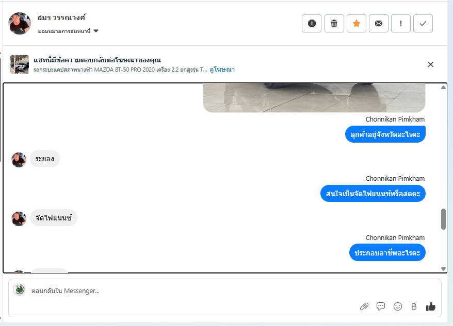453x326 pixels.
Task: Toggle the orange star follow-up marker
Action: point(356,23)
